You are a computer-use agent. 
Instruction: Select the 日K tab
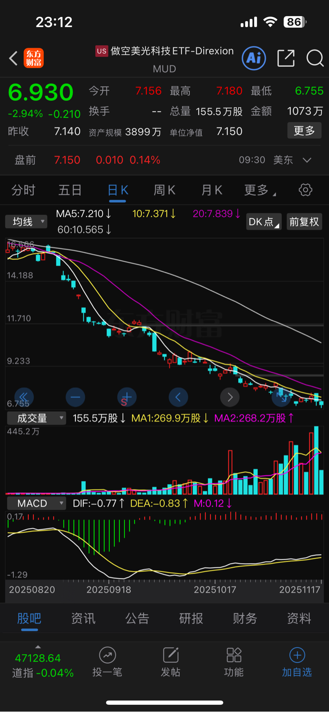pos(117,190)
